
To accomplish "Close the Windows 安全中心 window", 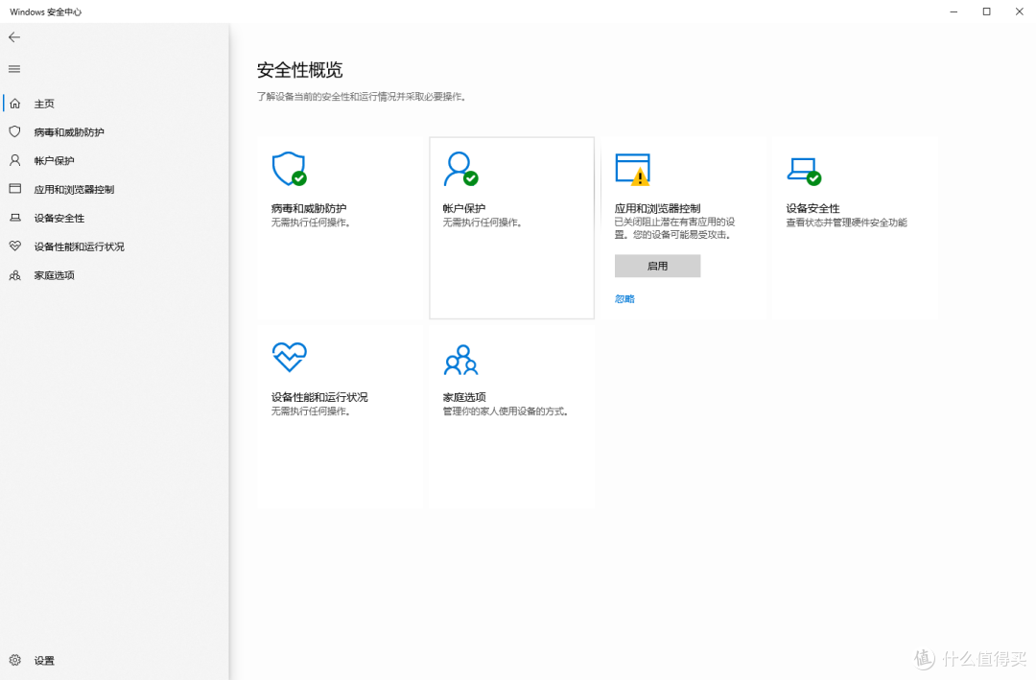I will click(1020, 12).
